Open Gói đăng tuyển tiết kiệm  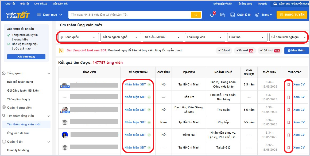(23, 91)
